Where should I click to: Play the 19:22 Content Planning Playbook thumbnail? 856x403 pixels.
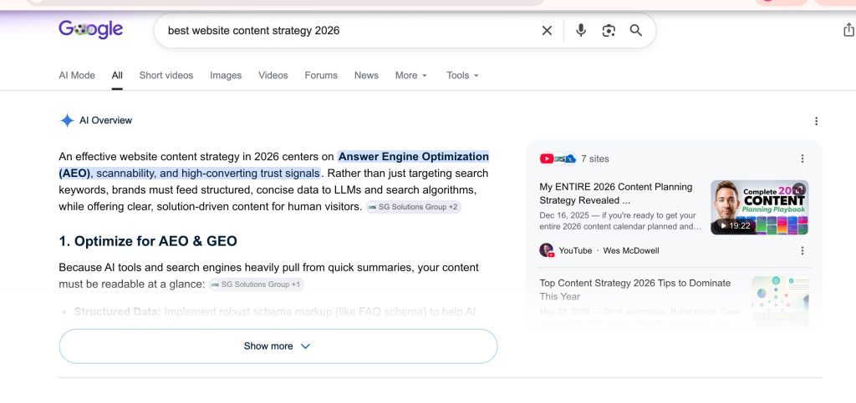759,208
